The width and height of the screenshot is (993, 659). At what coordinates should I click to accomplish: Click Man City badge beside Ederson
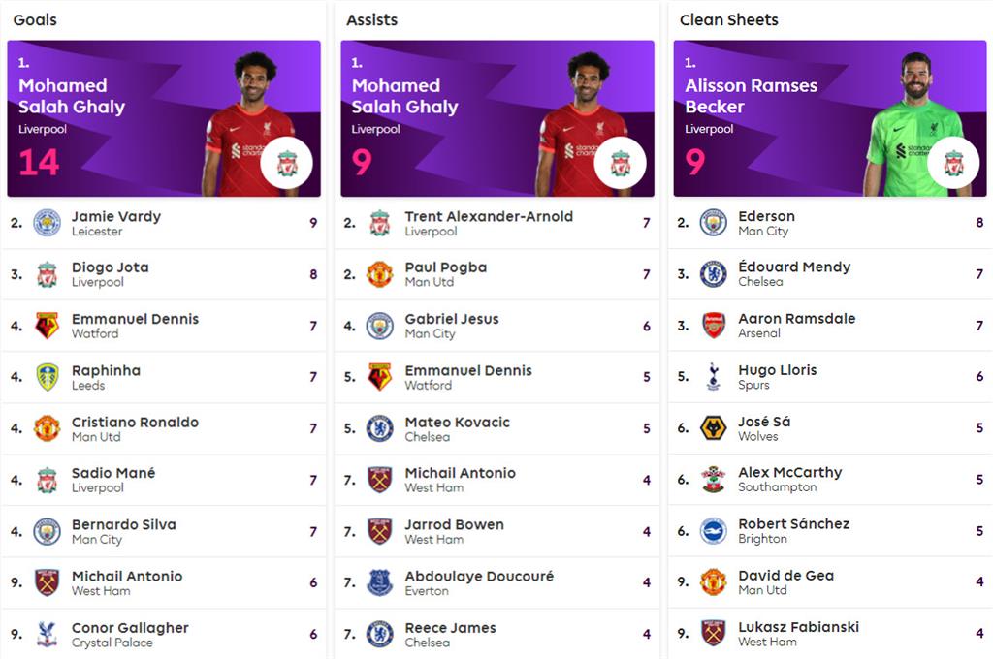(714, 223)
